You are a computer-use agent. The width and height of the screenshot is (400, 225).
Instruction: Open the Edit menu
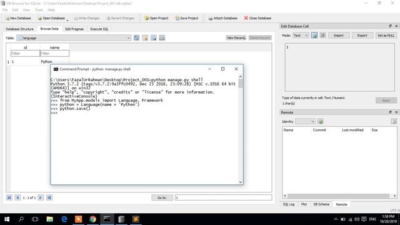coord(15,10)
